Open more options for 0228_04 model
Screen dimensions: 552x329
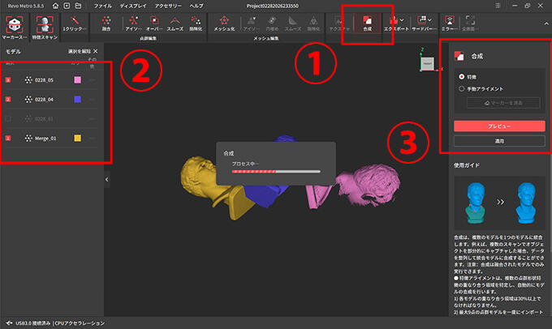pyautogui.click(x=93, y=100)
